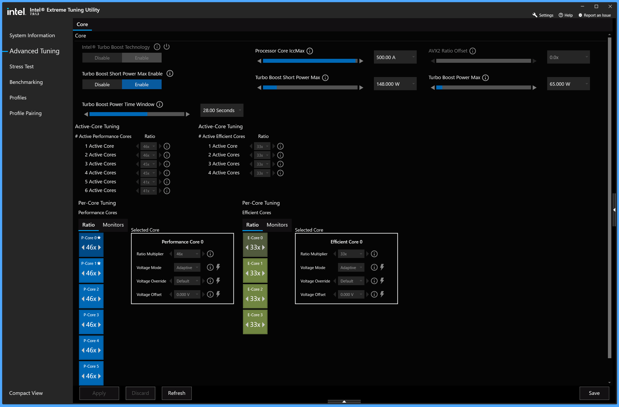Click the Apply button
Image resolution: width=619 pixels, height=407 pixels.
(99, 393)
